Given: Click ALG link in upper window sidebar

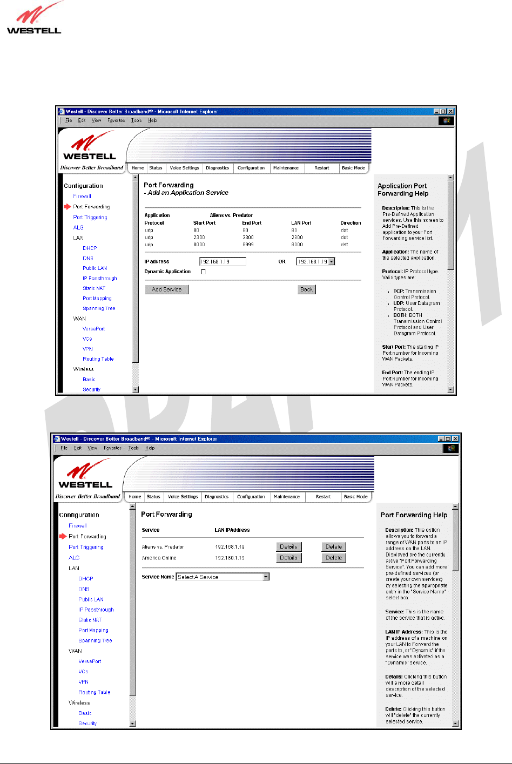Looking at the screenshot, I should click(x=78, y=227).
